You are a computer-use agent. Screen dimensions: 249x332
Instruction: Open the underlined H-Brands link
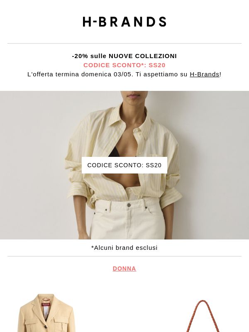205,74
